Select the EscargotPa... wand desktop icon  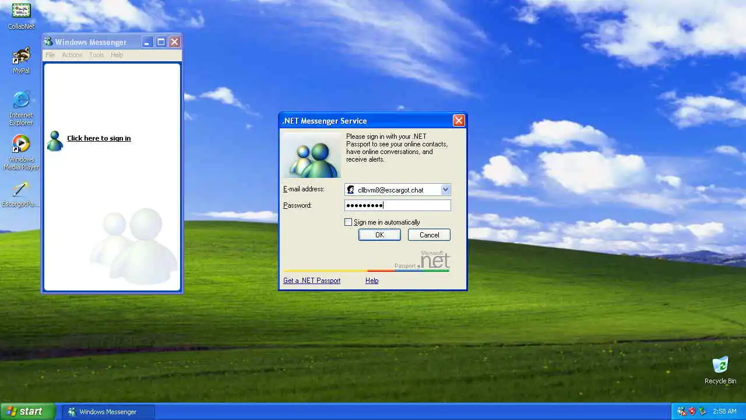coord(21,189)
